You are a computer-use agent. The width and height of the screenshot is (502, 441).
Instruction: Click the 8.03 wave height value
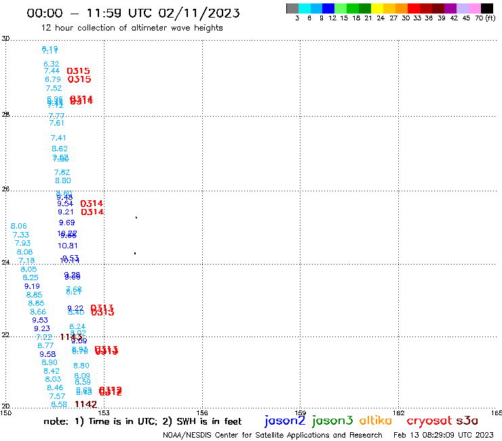point(53,379)
